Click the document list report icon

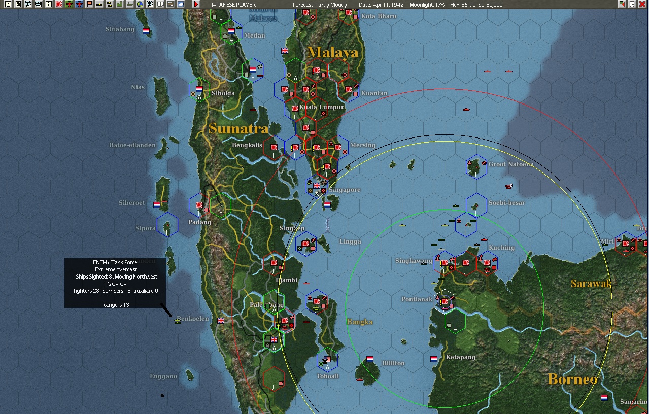tap(18, 4)
